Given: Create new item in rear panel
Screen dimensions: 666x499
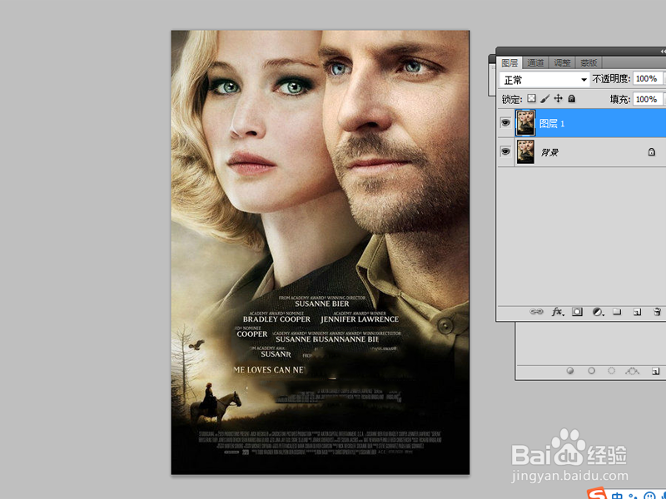Looking at the screenshot, I should click(x=655, y=371).
